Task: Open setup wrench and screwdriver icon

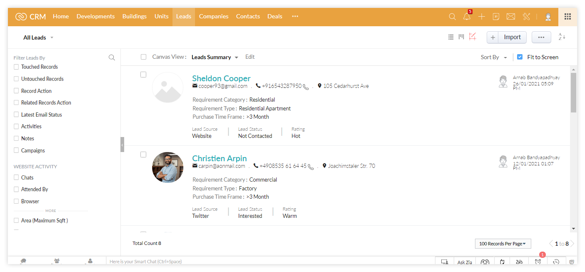Action: tap(526, 17)
